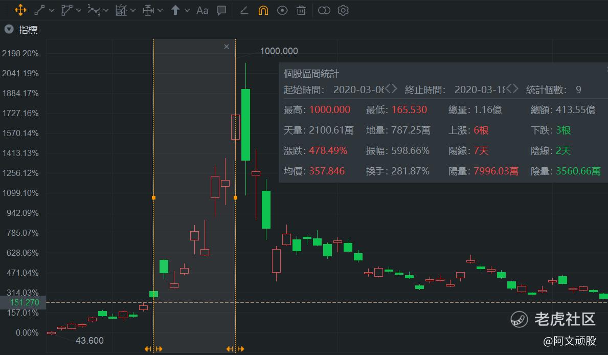Shift right boundary left with bottom arrow

(230, 349)
